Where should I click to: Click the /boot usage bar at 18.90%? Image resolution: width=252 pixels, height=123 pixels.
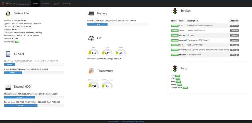[34, 64]
